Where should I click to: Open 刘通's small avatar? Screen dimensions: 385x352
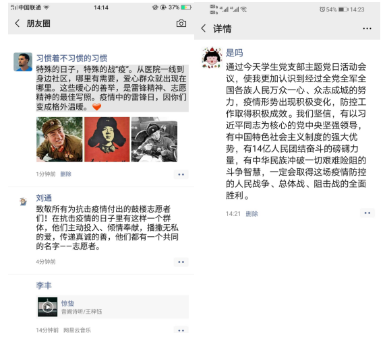(23, 201)
